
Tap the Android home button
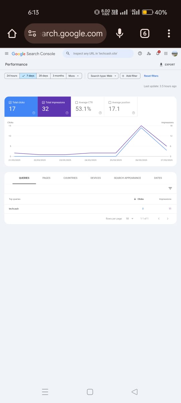click(x=90, y=392)
